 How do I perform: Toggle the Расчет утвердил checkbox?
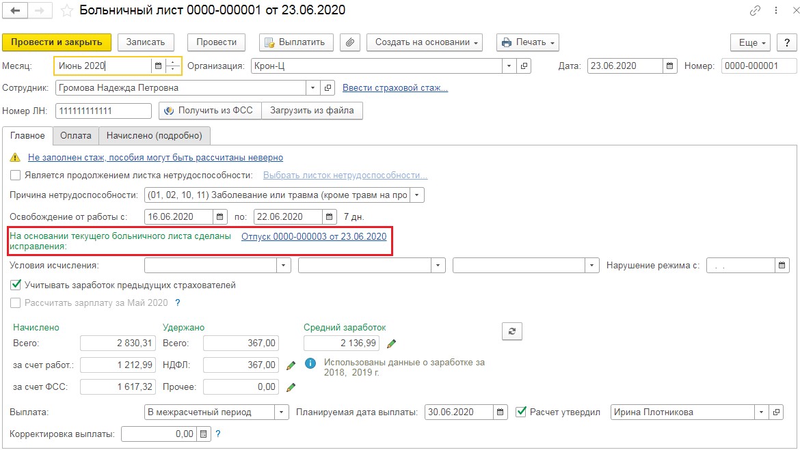[521, 412]
